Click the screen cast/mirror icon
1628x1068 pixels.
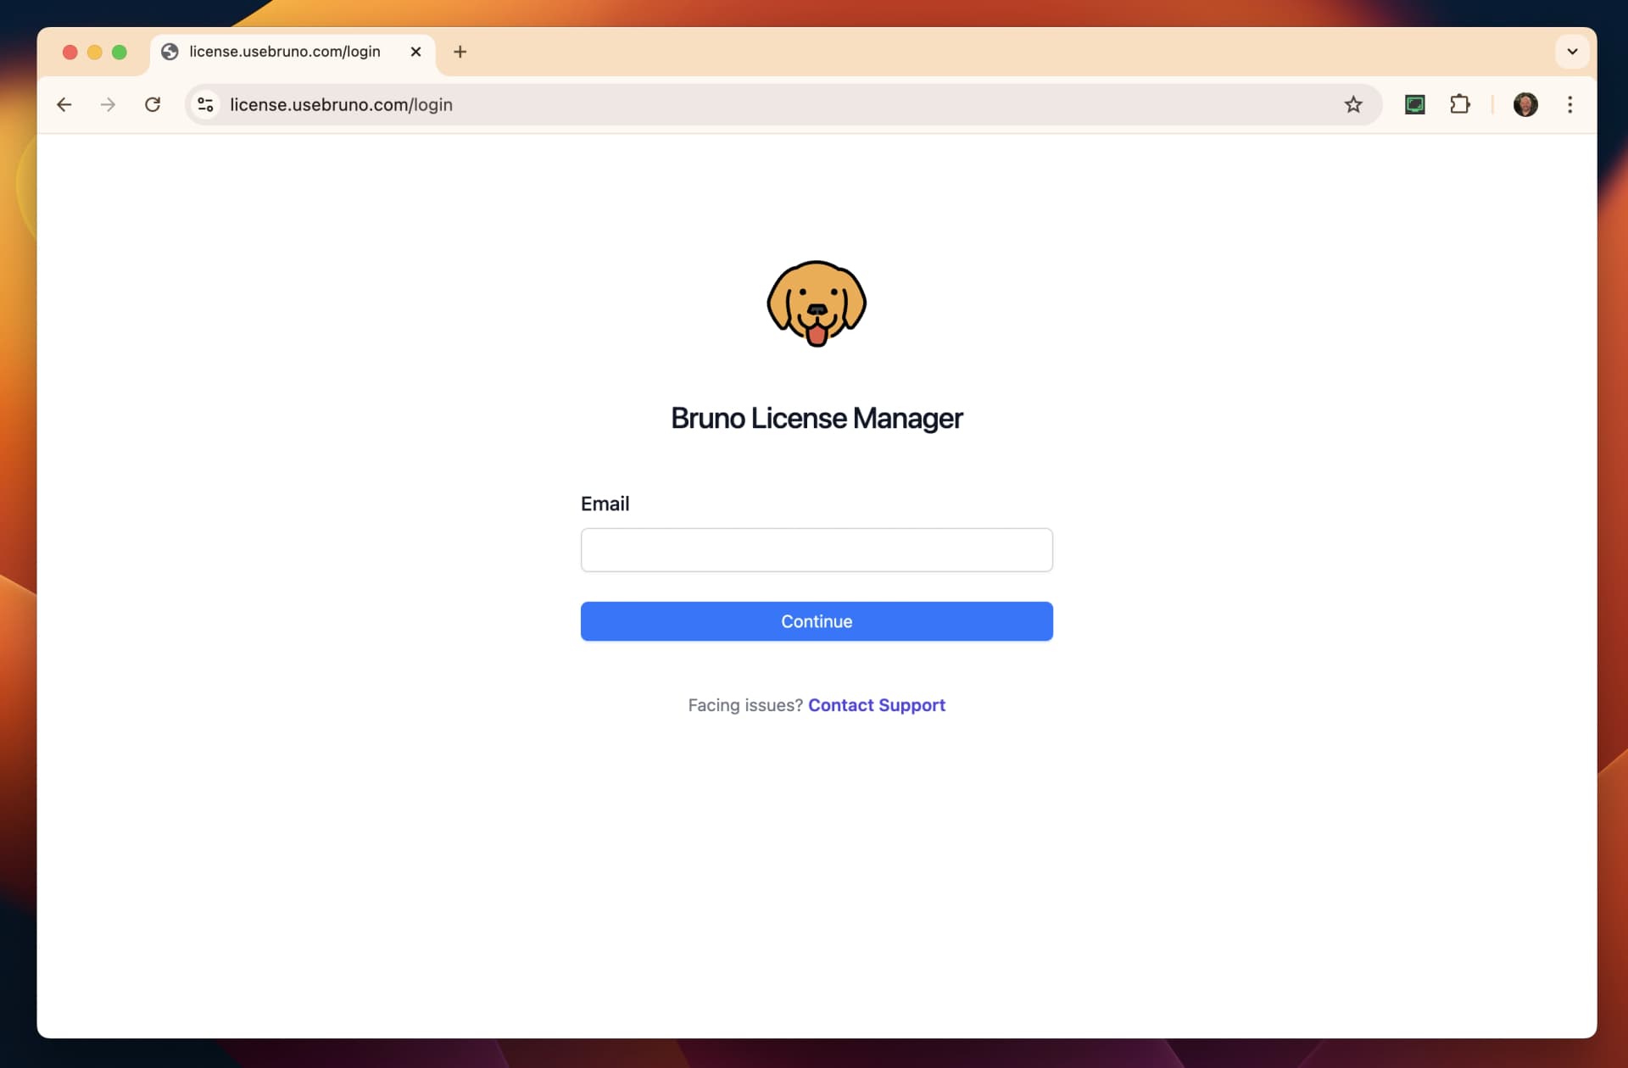[x=1416, y=105]
